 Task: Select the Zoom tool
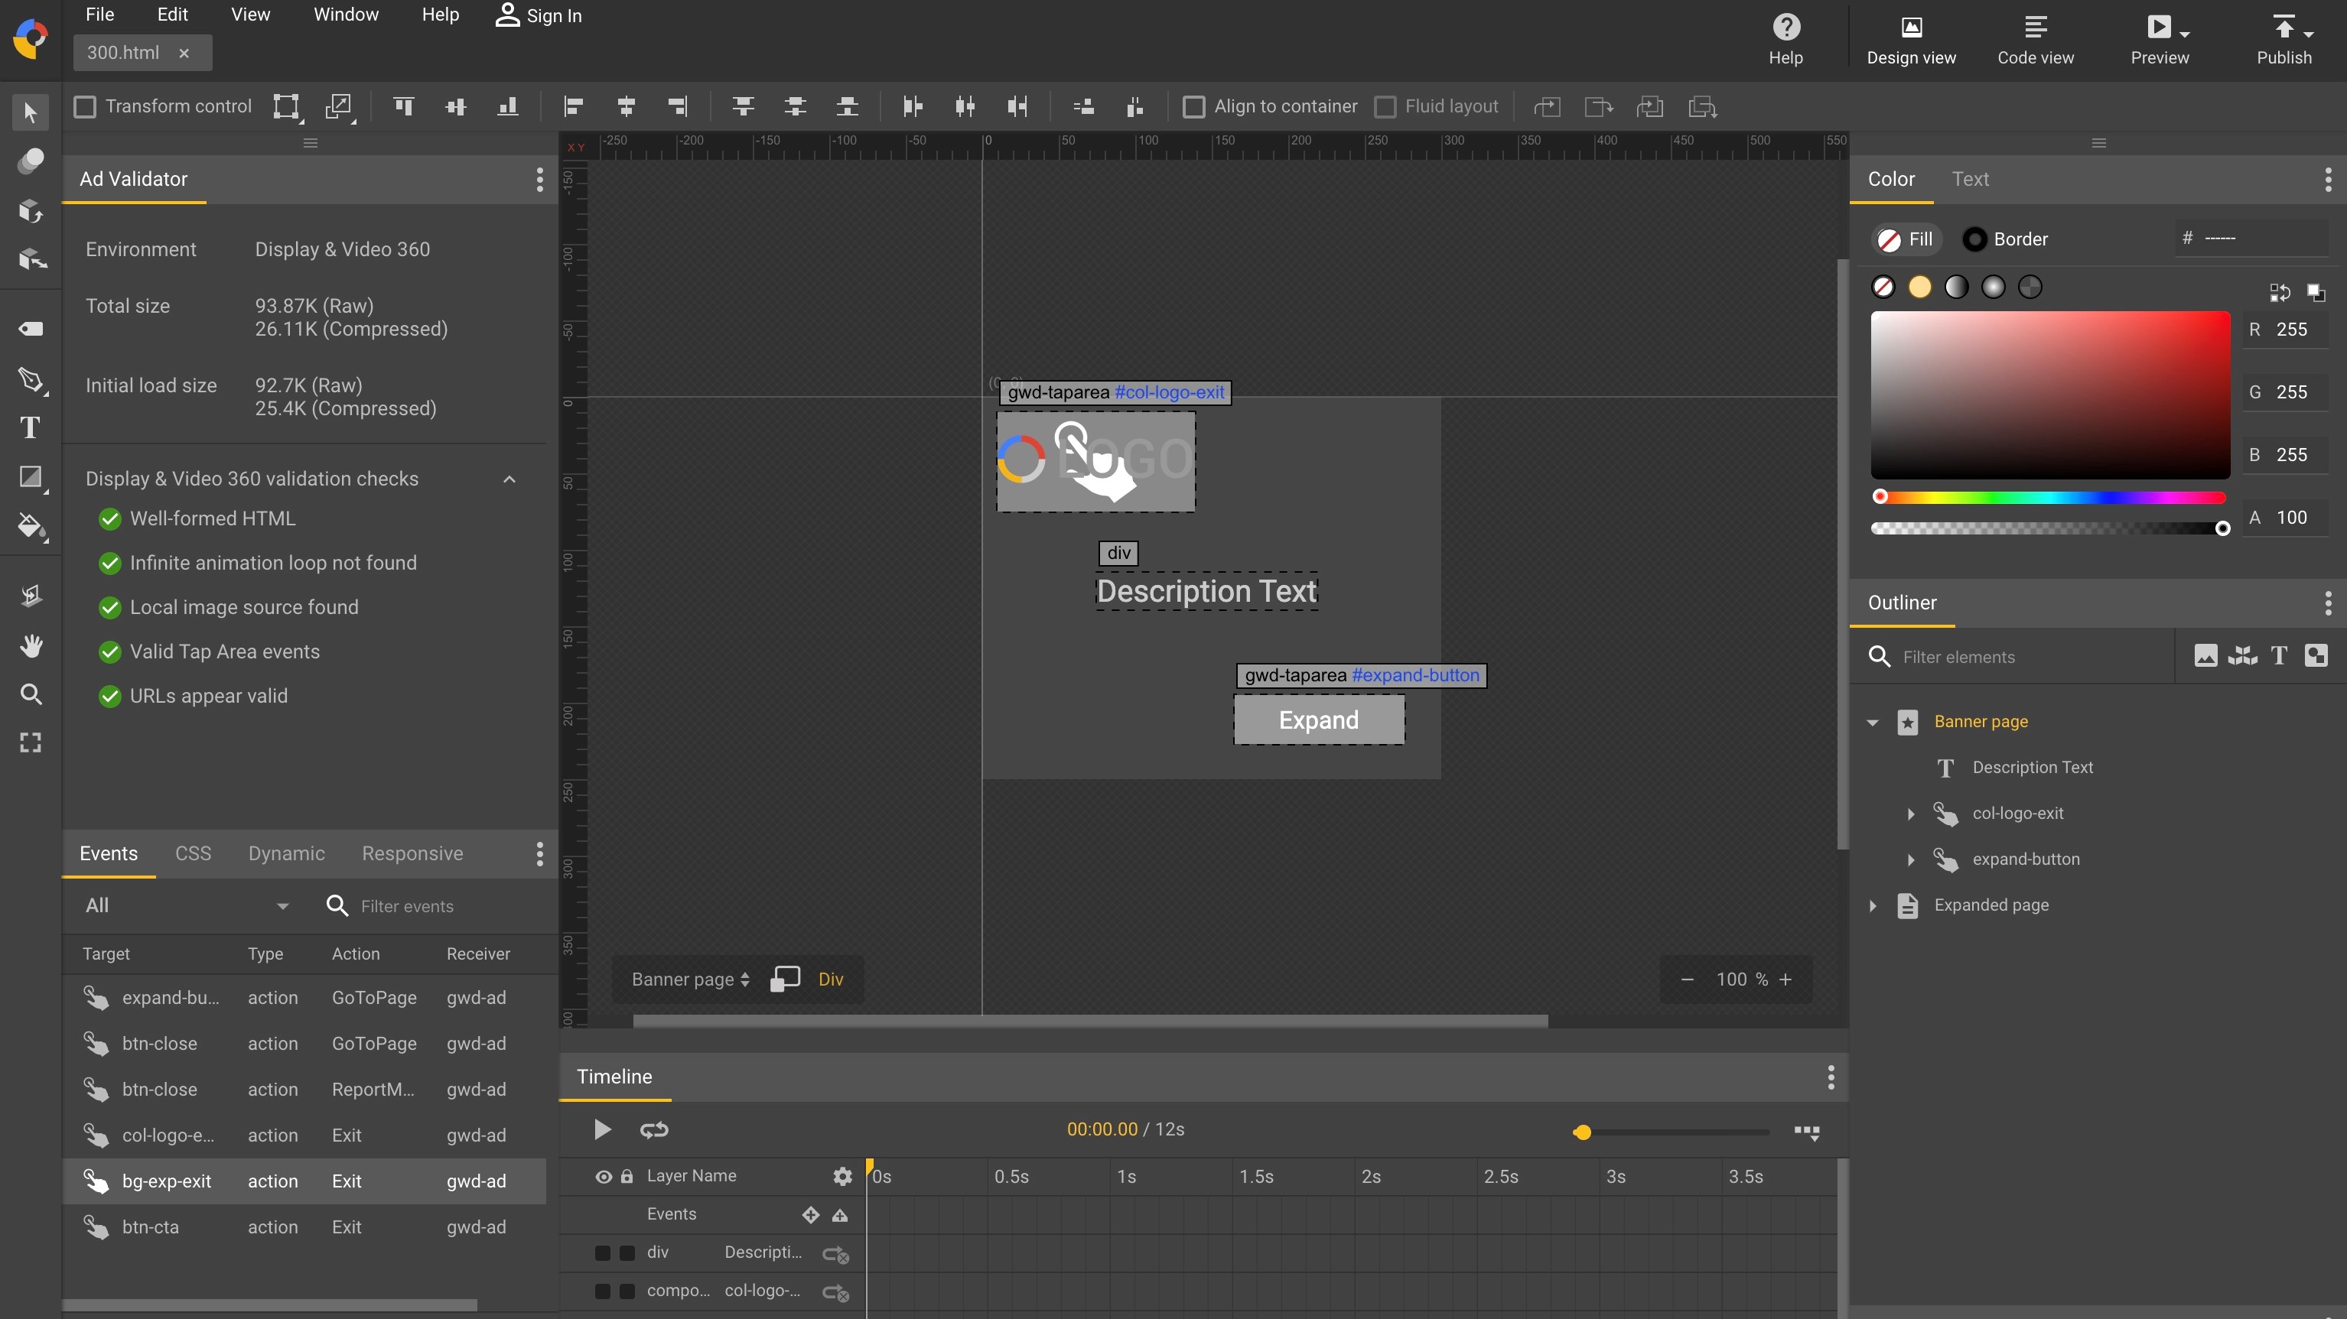(30, 695)
